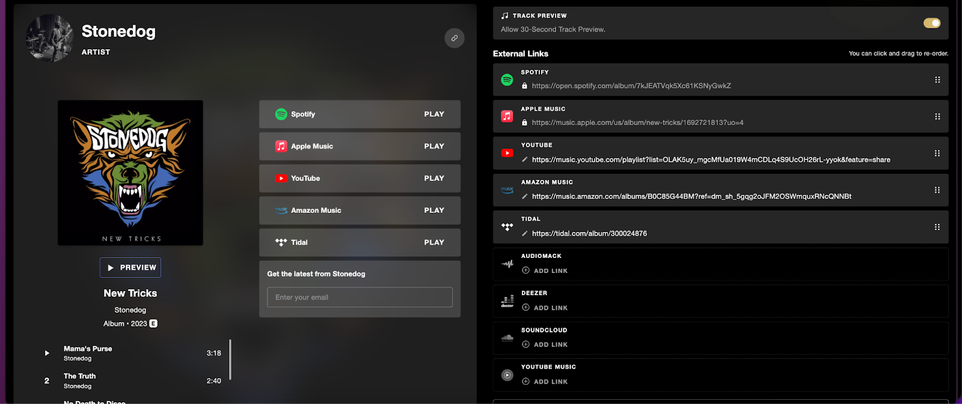Click the Amazon Music logo in preview row
This screenshot has width=962, height=404.
pyautogui.click(x=281, y=210)
